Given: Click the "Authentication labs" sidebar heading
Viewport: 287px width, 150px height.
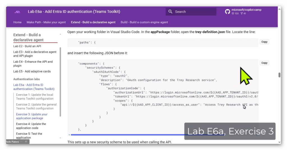Looking at the screenshot, I should (x=26, y=79).
